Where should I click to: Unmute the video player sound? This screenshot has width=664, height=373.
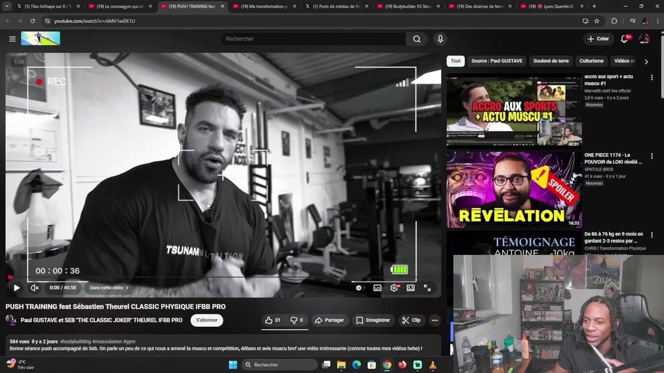point(35,288)
